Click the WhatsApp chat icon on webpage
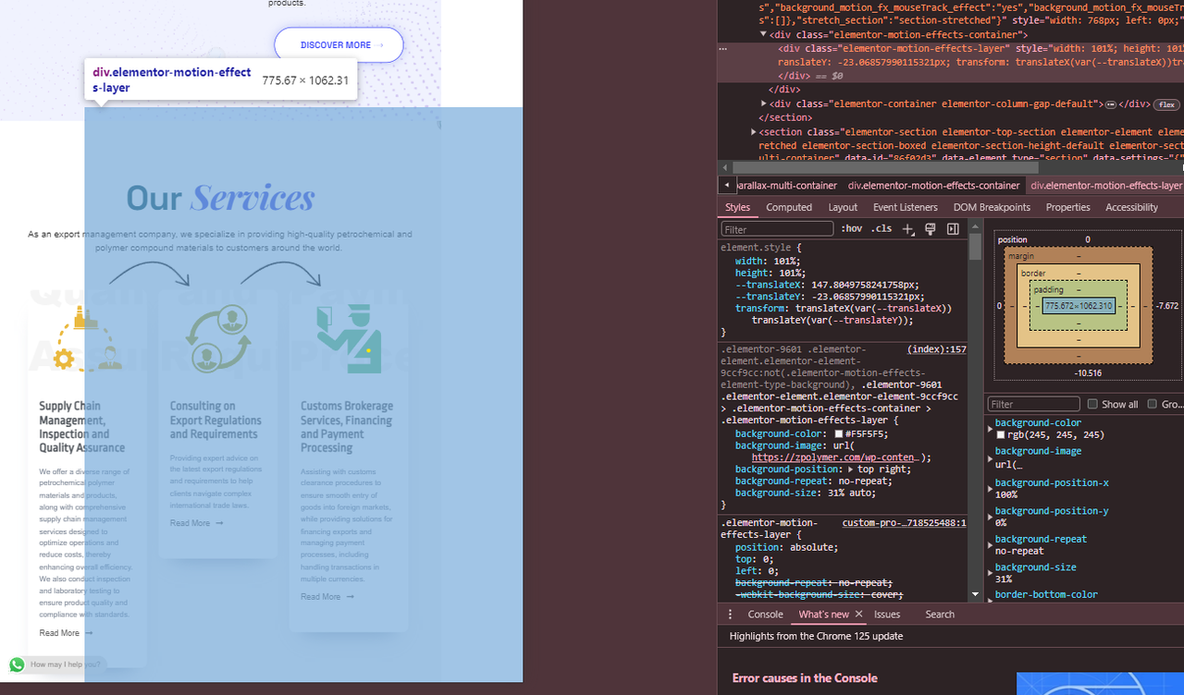This screenshot has height=695, width=1184. coord(17,665)
